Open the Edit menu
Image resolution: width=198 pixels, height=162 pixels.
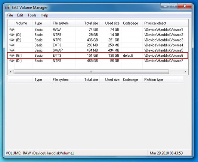pos(20,15)
